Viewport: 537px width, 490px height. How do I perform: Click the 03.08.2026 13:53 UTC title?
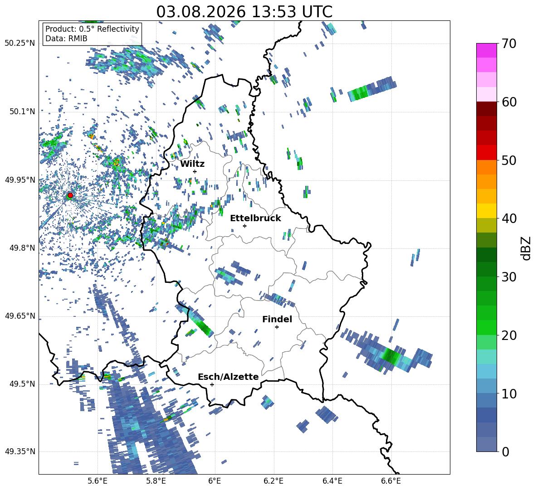click(244, 12)
